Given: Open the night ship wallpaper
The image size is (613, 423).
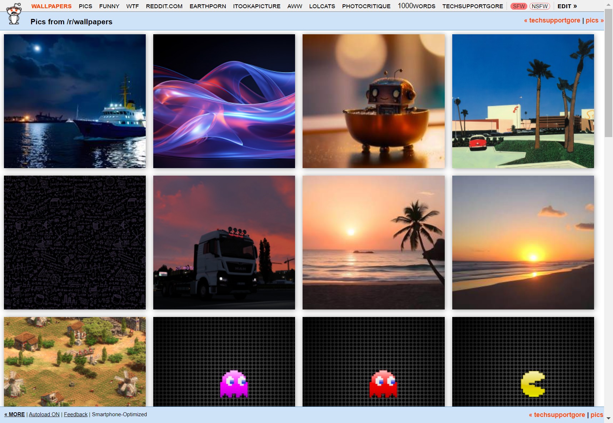Looking at the screenshot, I should point(75,101).
